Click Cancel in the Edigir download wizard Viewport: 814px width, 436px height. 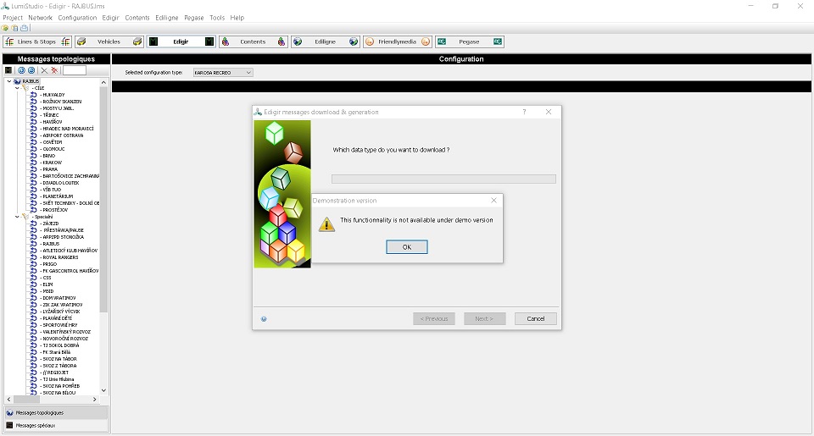(536, 319)
